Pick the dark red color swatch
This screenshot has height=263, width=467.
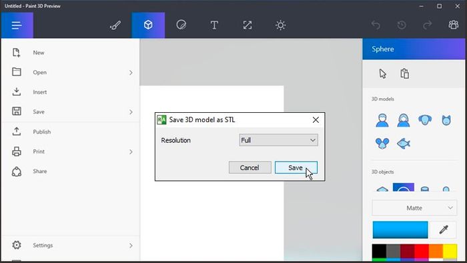click(408, 251)
